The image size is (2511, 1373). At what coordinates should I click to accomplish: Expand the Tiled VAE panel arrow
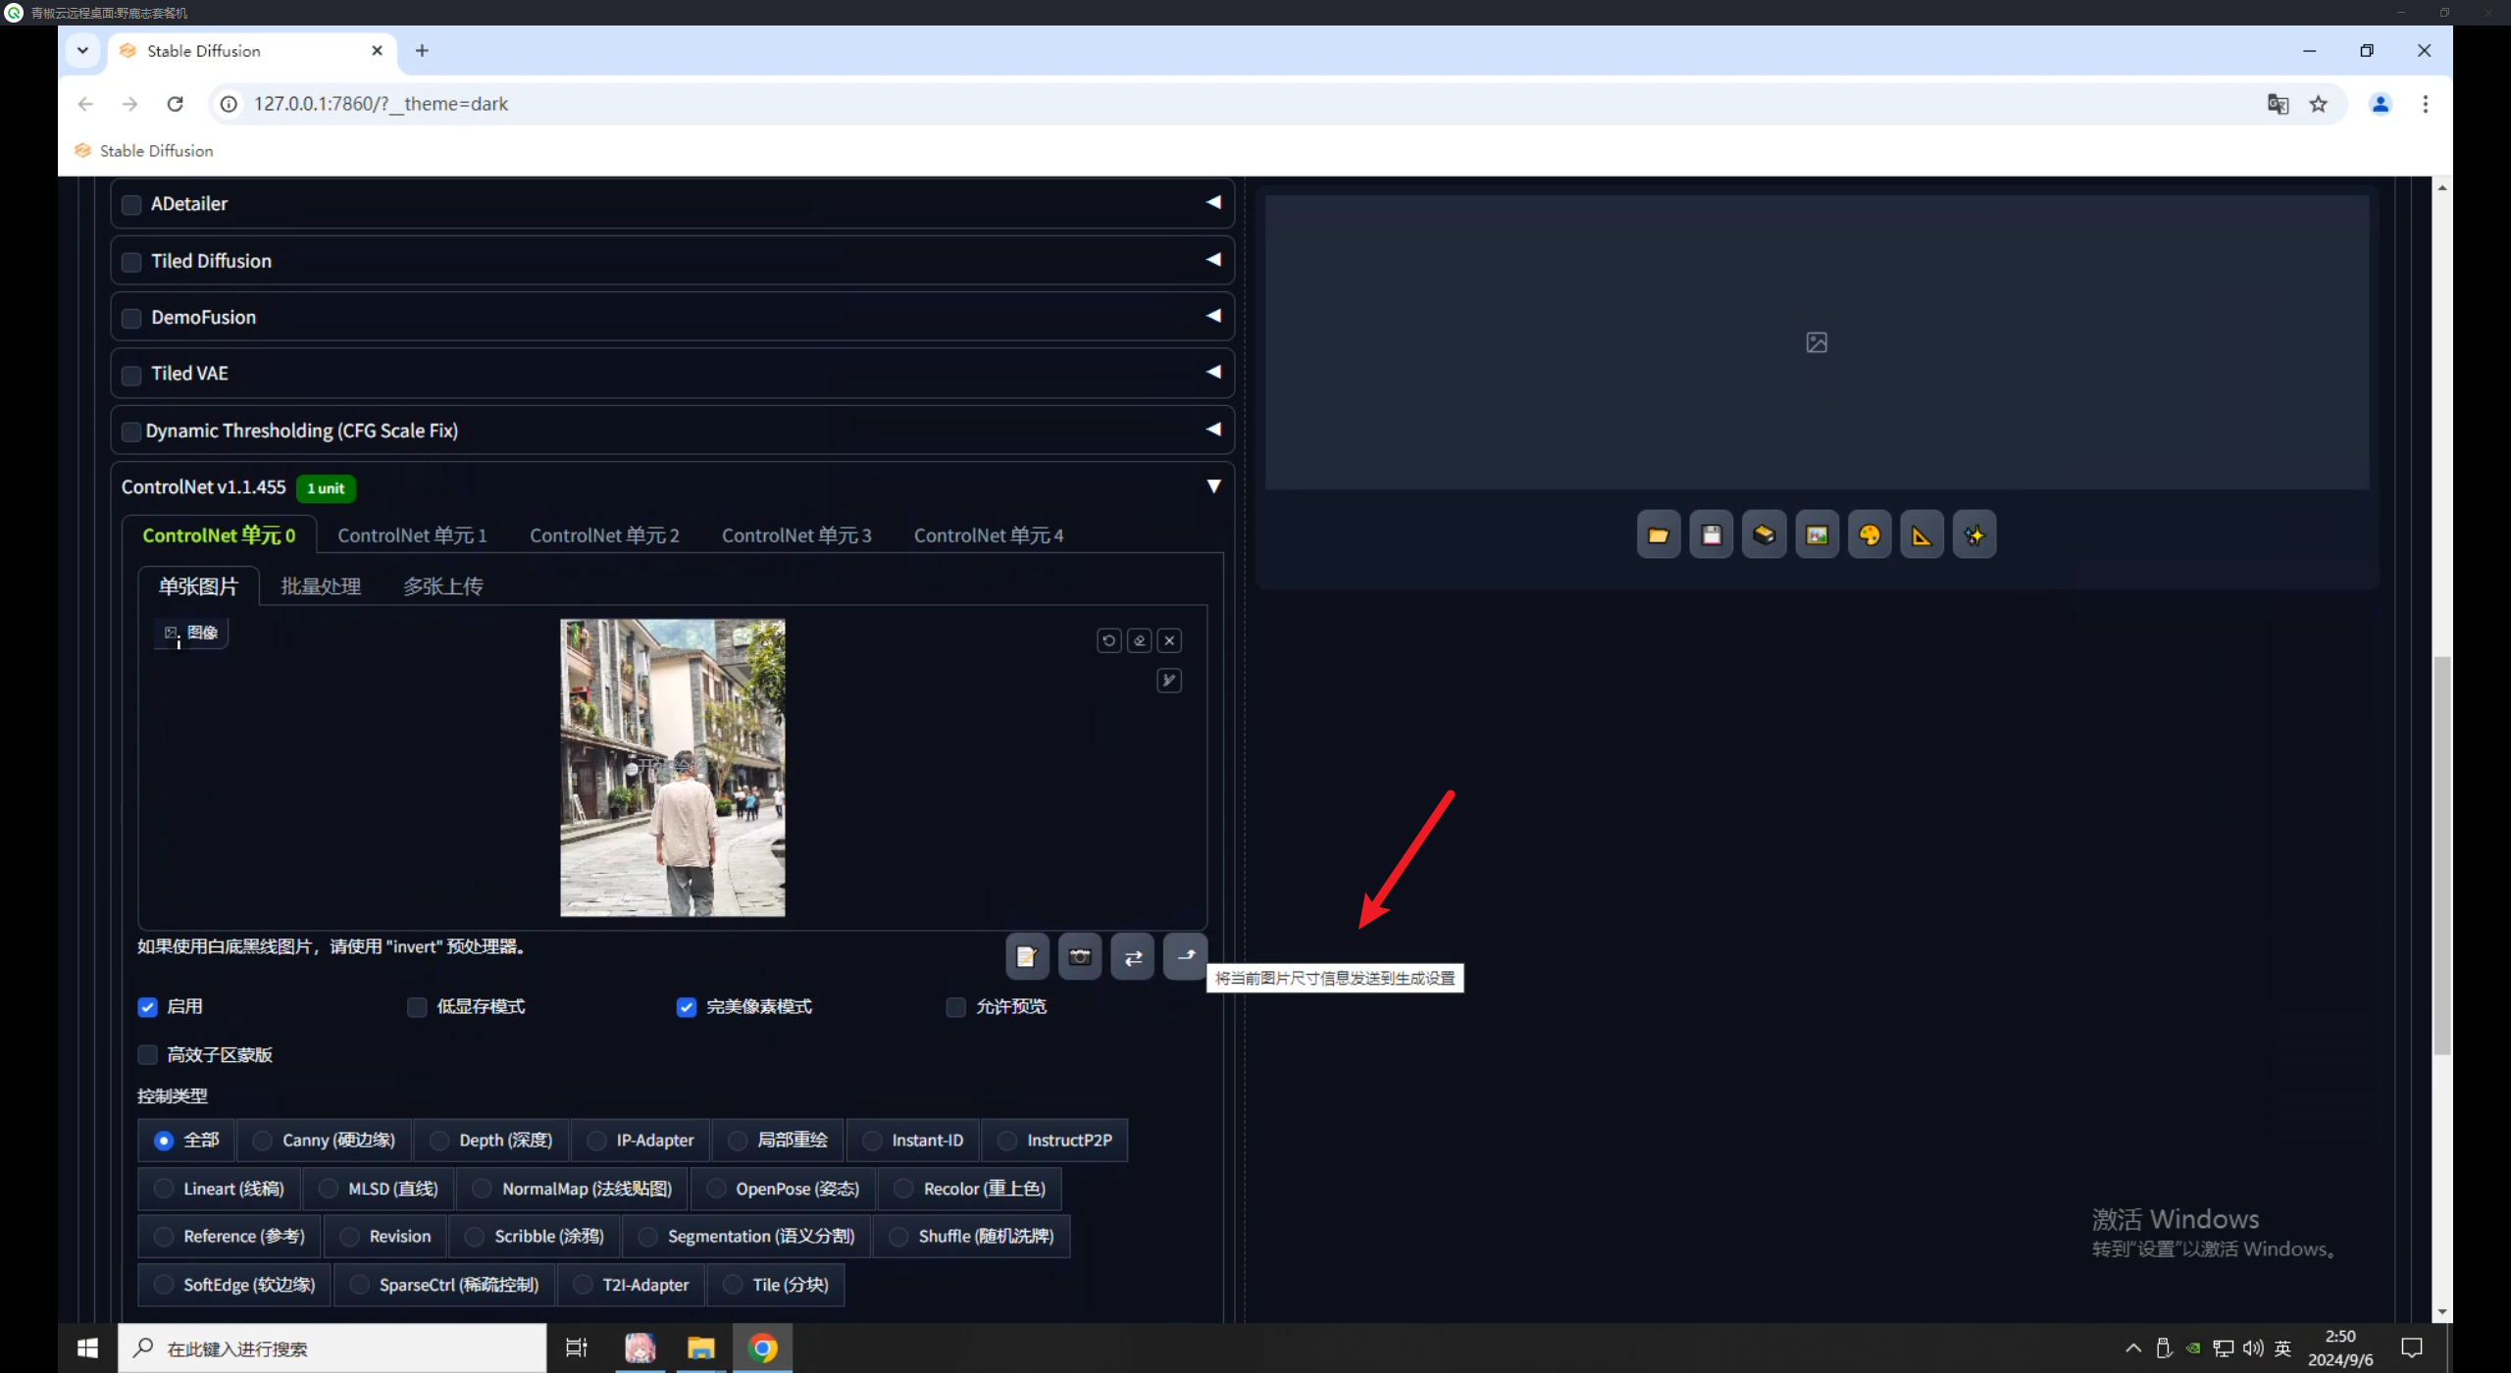click(x=1213, y=372)
